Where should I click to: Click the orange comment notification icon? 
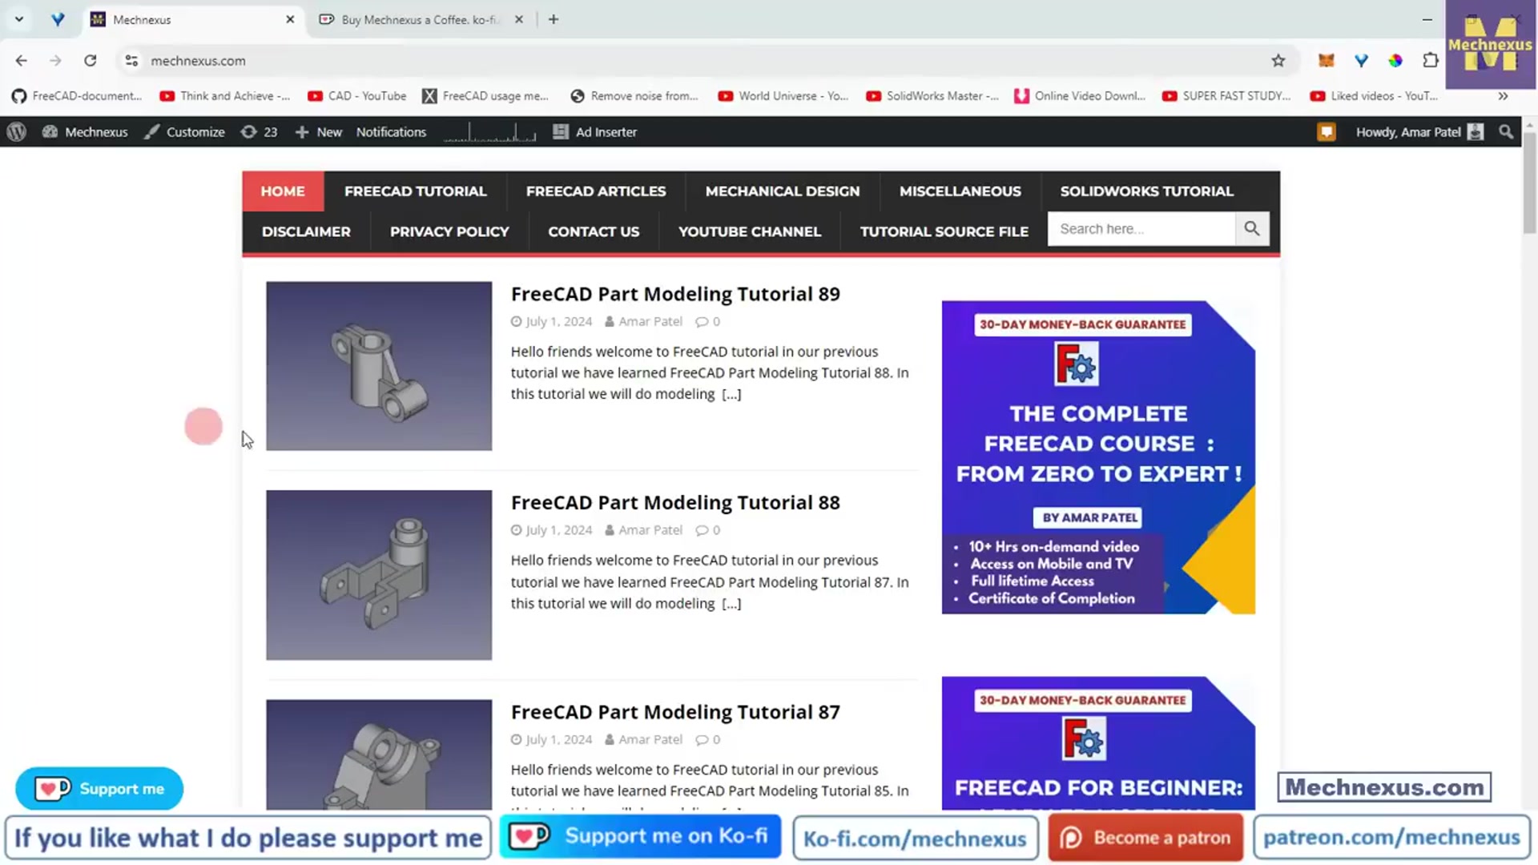click(x=1327, y=132)
